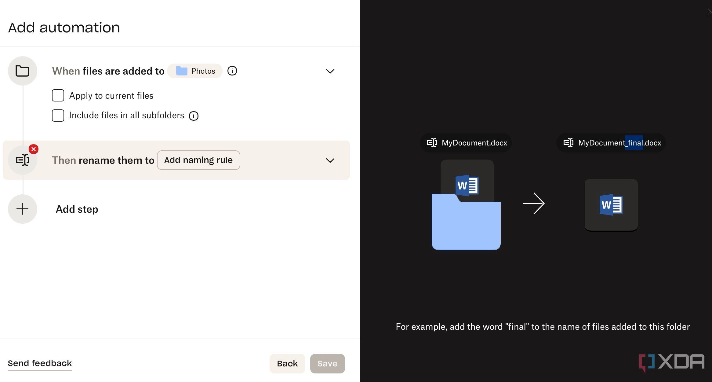Select Send feedback link at bottom
The image size is (712, 382).
pos(40,363)
